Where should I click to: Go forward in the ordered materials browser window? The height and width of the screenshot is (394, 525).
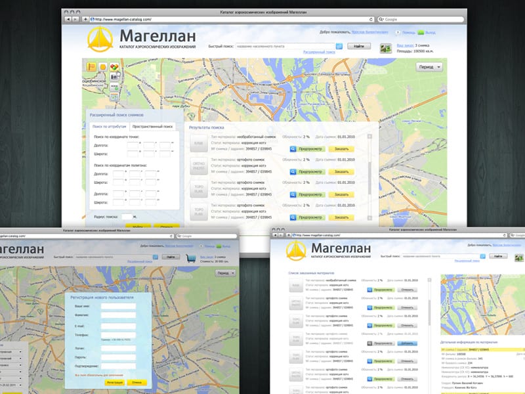(x=281, y=235)
